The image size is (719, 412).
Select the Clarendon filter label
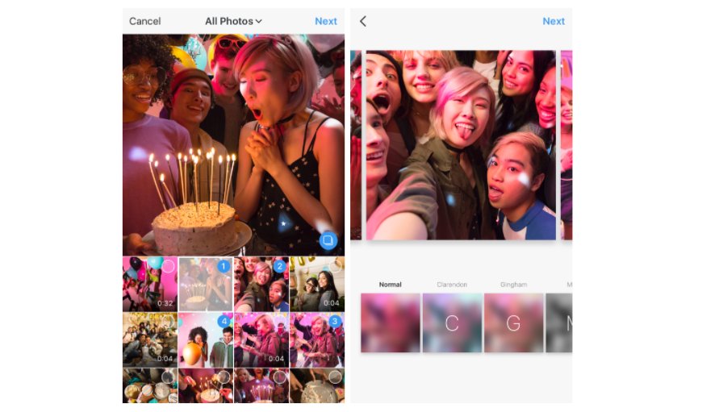(452, 285)
